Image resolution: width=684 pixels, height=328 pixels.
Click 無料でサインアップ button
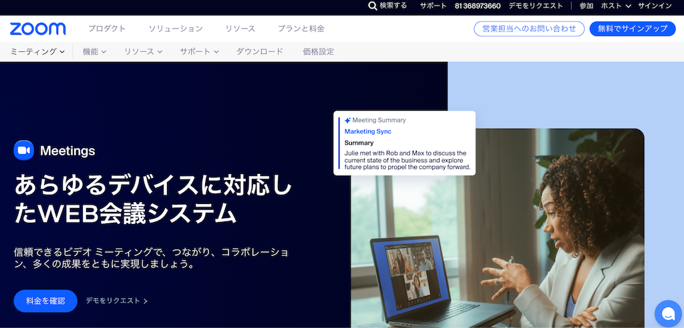633,29
